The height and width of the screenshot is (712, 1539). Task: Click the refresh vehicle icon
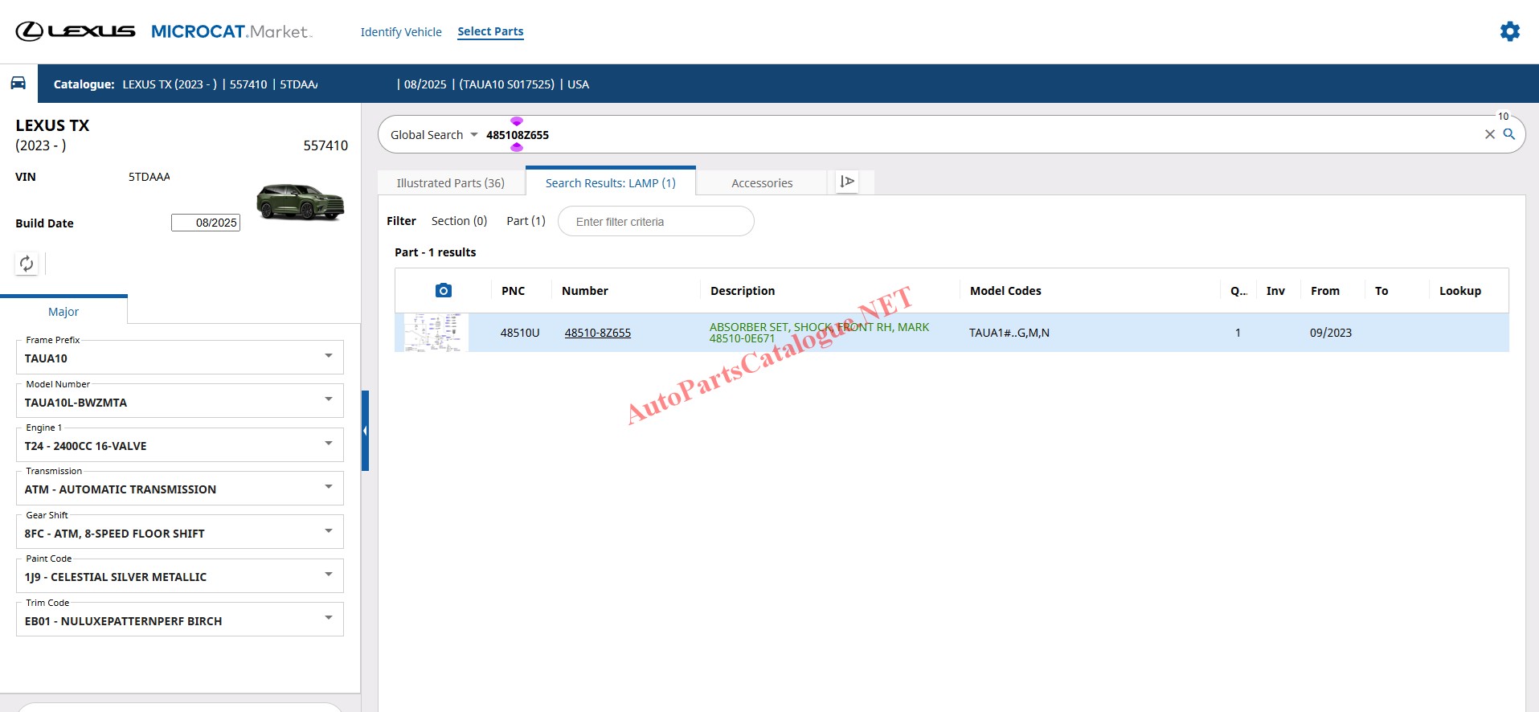(x=27, y=264)
